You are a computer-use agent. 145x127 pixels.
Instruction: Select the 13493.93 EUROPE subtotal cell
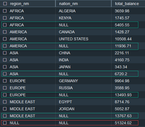[123, 95]
